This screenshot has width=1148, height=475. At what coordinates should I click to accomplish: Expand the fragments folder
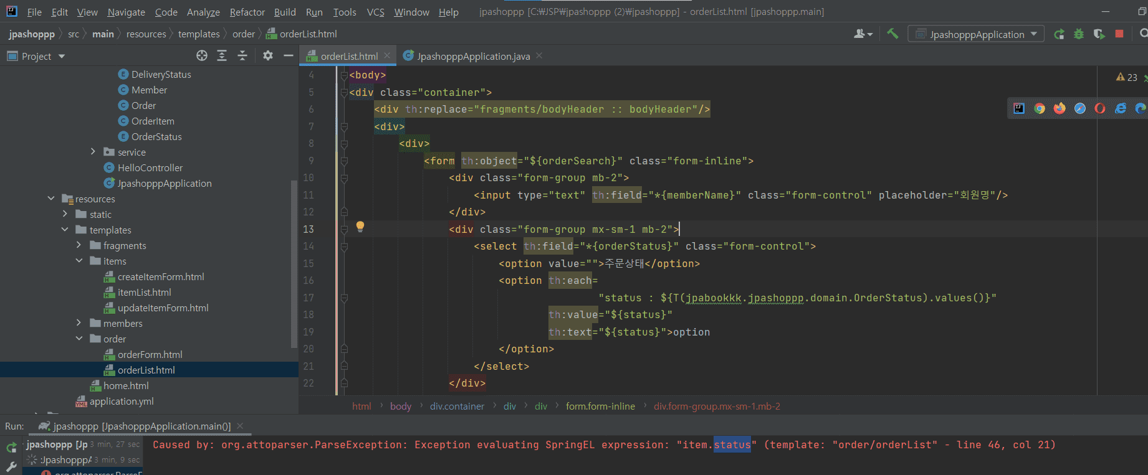79,245
